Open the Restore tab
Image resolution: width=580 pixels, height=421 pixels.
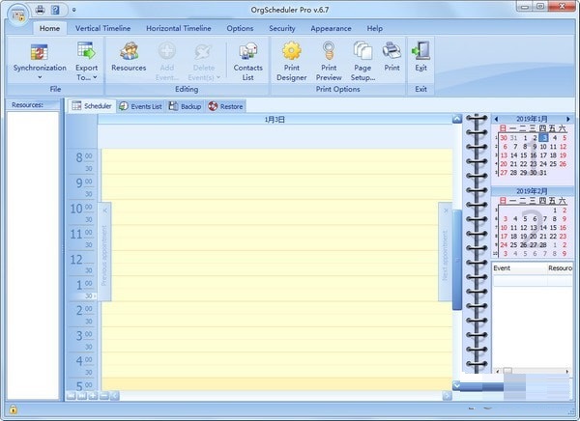click(225, 106)
